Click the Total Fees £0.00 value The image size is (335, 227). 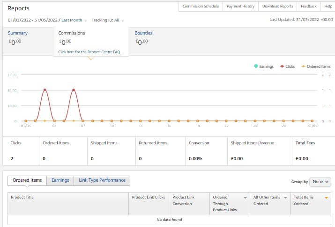coord(302,159)
